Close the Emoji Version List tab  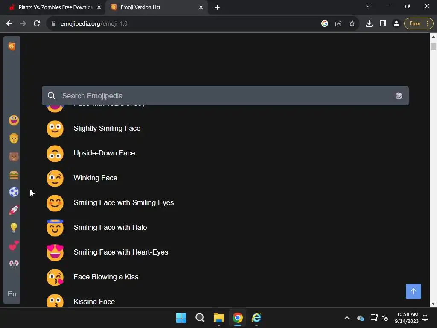click(201, 8)
